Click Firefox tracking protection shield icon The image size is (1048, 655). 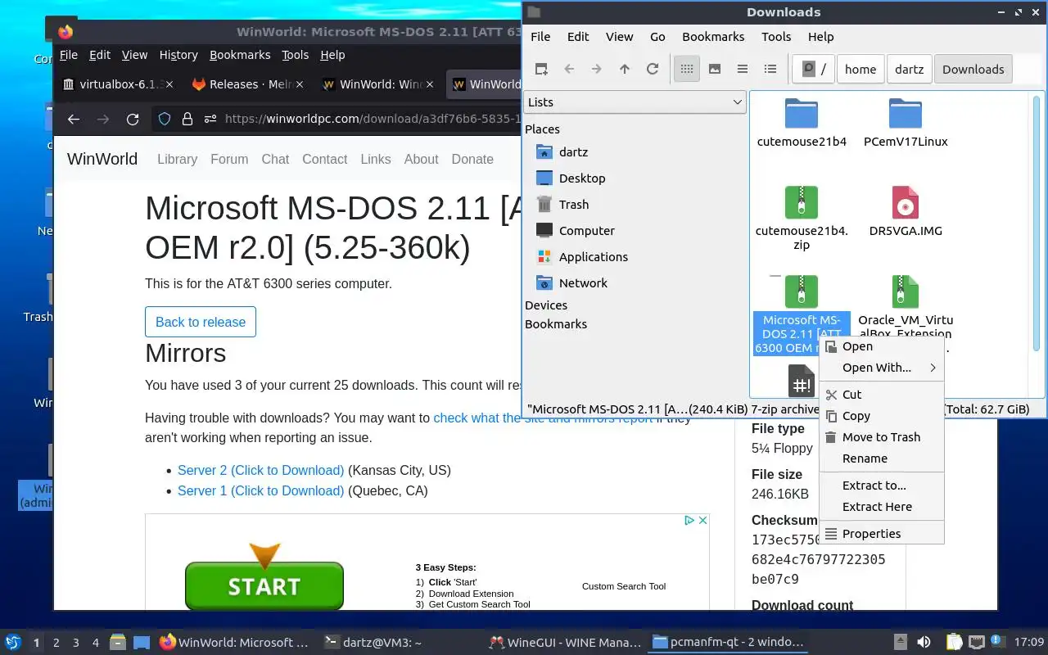coord(165,119)
